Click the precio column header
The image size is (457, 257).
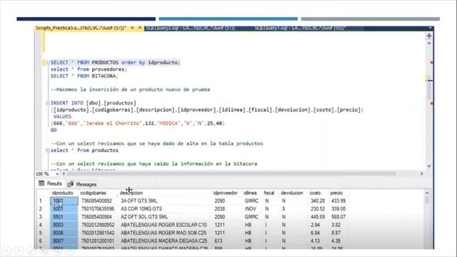[336, 193]
